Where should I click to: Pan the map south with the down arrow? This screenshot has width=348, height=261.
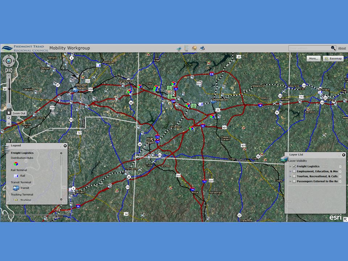pyautogui.click(x=9, y=65)
